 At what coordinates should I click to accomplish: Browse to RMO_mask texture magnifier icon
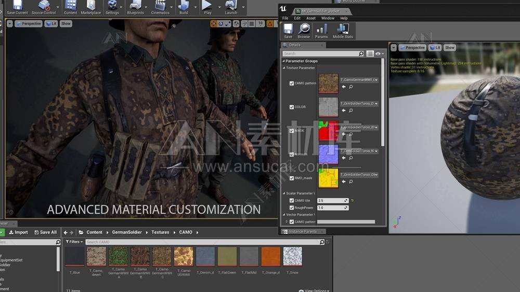351,182
